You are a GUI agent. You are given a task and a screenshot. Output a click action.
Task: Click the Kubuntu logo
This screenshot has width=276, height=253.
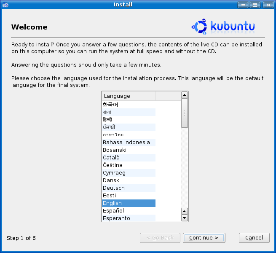click(223, 27)
